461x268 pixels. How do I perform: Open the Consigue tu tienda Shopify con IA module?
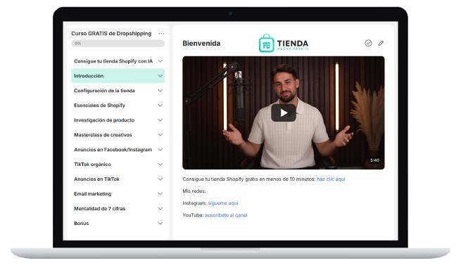118,61
